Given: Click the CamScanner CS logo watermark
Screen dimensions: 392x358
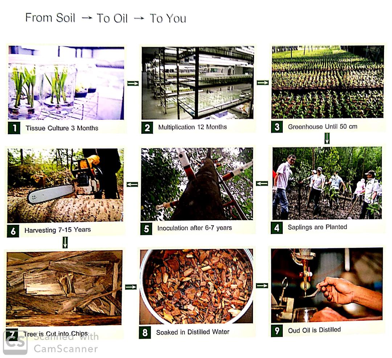Looking at the screenshot, I should [x=15, y=342].
